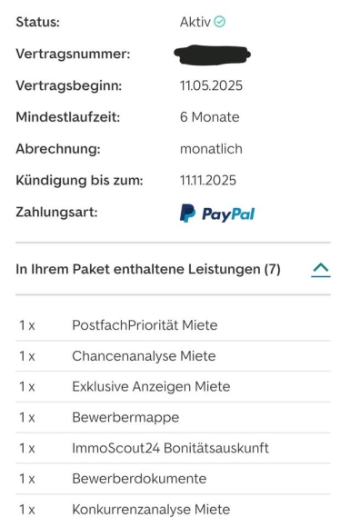The height and width of the screenshot is (527, 350).
Task: Click the PayPal logo icon
Action: pyautogui.click(x=217, y=214)
